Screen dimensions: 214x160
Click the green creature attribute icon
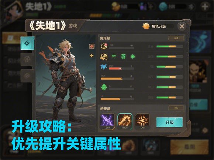104,87
